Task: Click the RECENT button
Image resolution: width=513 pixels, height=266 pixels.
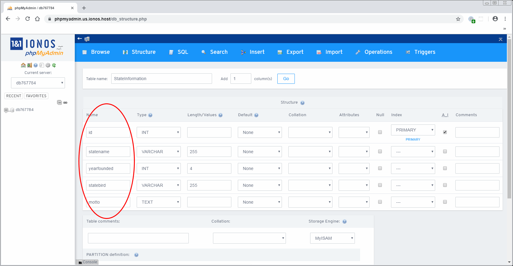Action: (14, 96)
